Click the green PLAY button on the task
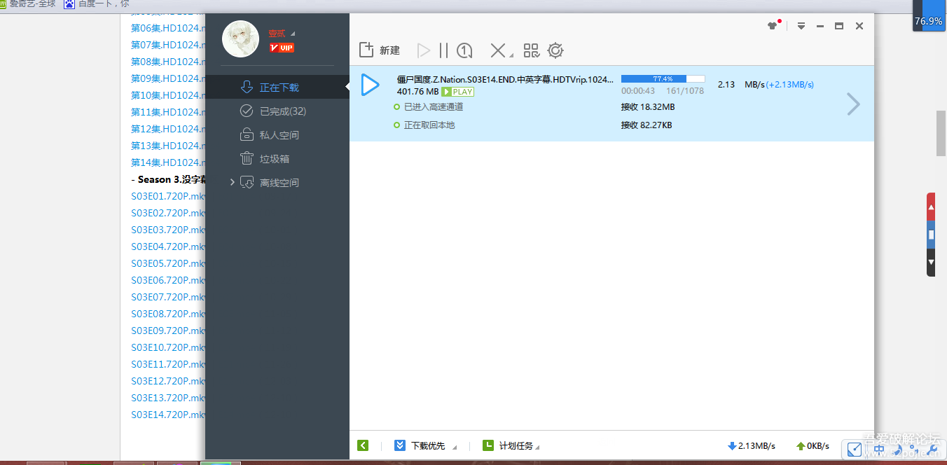This screenshot has width=947, height=465. [x=457, y=91]
